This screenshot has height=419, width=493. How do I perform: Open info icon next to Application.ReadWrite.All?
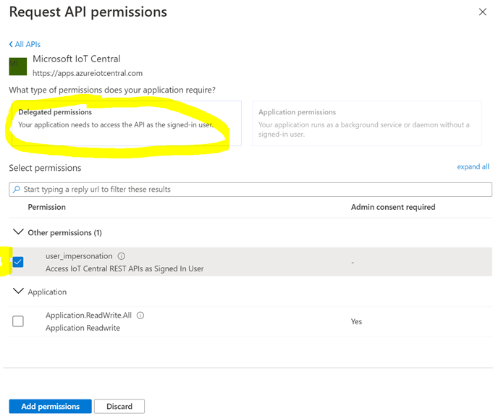(x=140, y=316)
